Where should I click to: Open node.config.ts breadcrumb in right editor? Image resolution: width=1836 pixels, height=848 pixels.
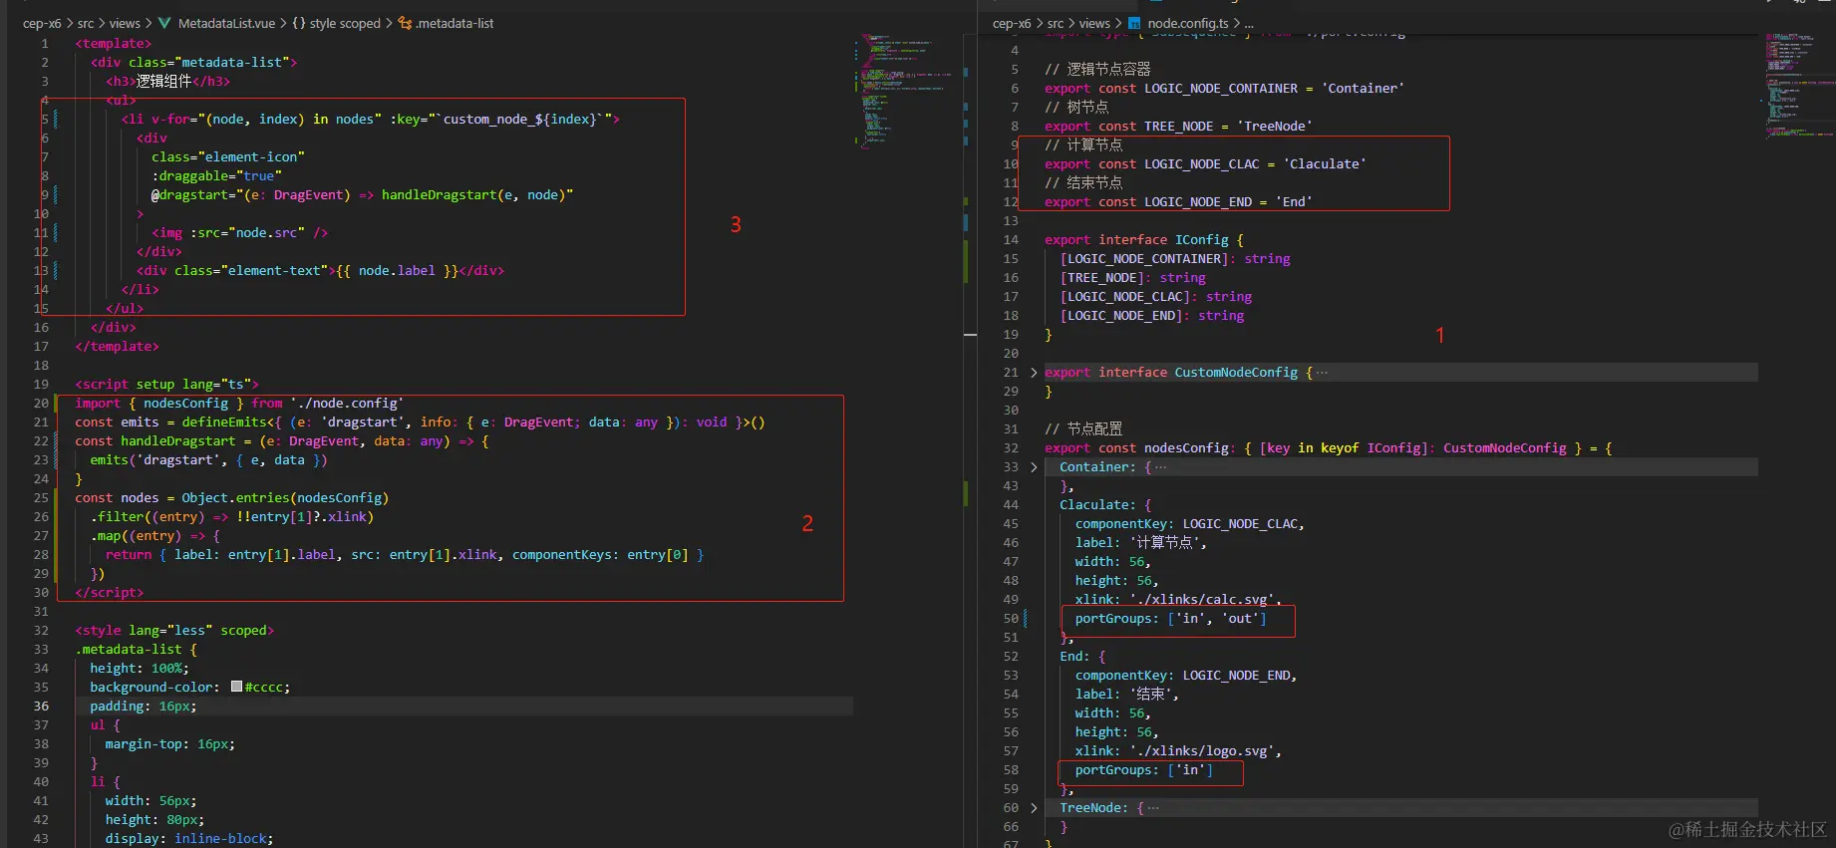click(x=1188, y=23)
